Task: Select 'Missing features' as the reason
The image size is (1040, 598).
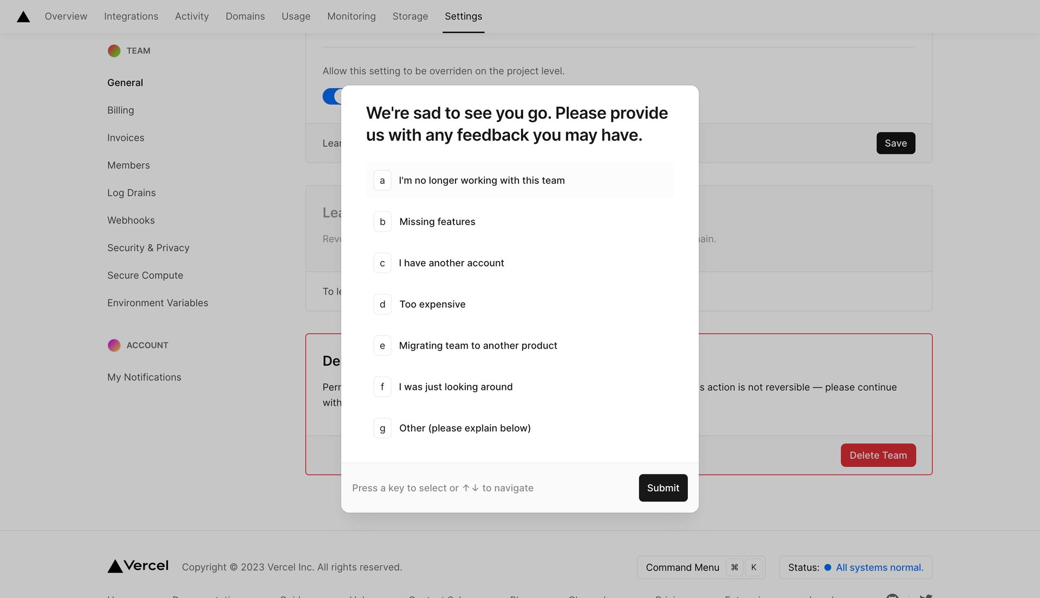Action: (437, 221)
